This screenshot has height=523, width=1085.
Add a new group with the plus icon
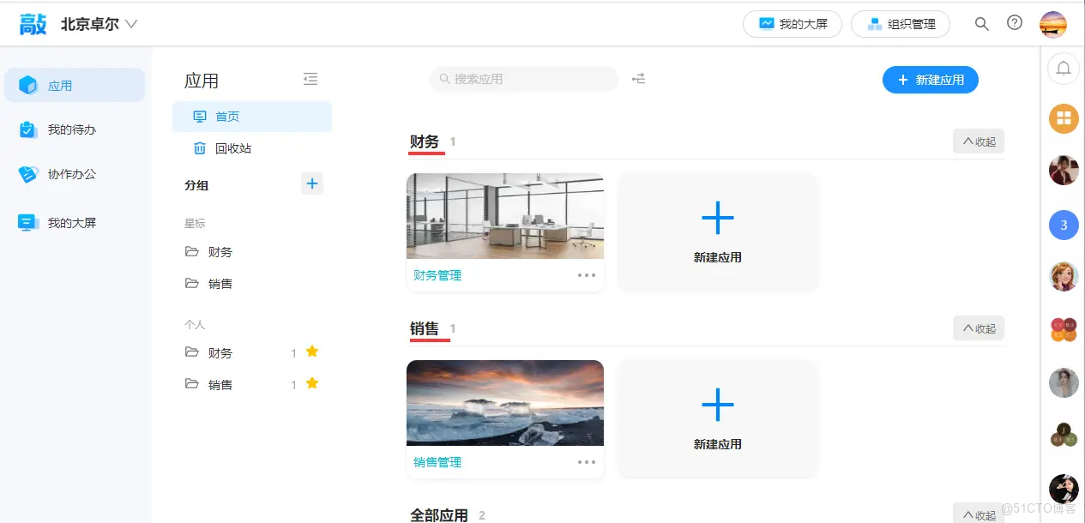pyautogui.click(x=312, y=183)
